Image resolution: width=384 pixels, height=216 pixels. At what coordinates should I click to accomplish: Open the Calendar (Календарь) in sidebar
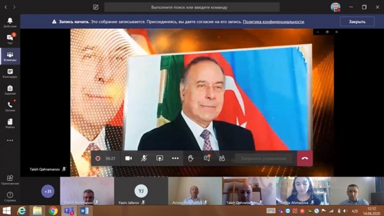pyautogui.click(x=10, y=73)
